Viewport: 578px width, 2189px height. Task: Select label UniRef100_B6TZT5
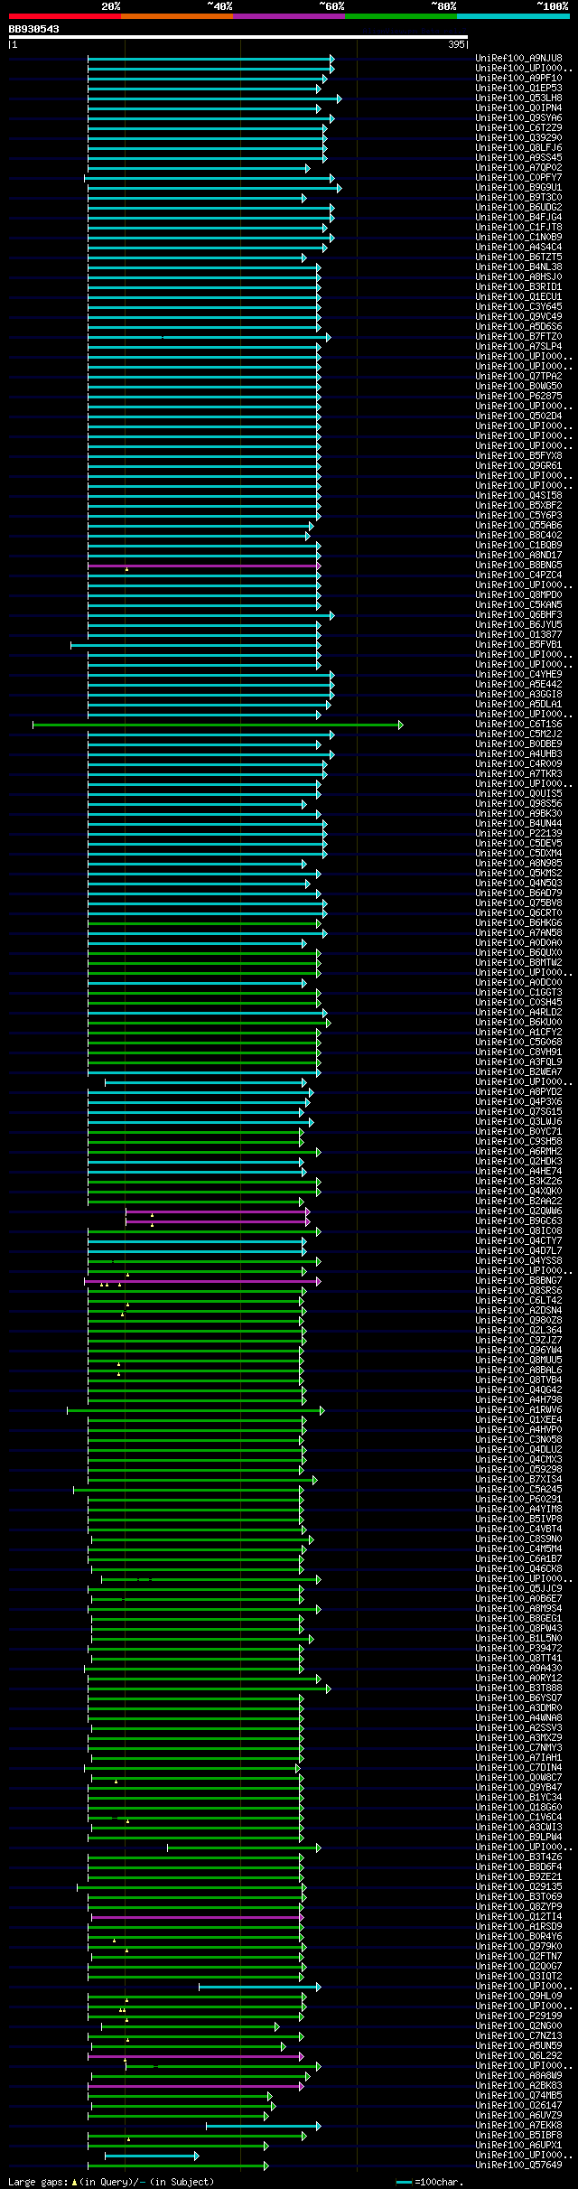click(x=518, y=257)
